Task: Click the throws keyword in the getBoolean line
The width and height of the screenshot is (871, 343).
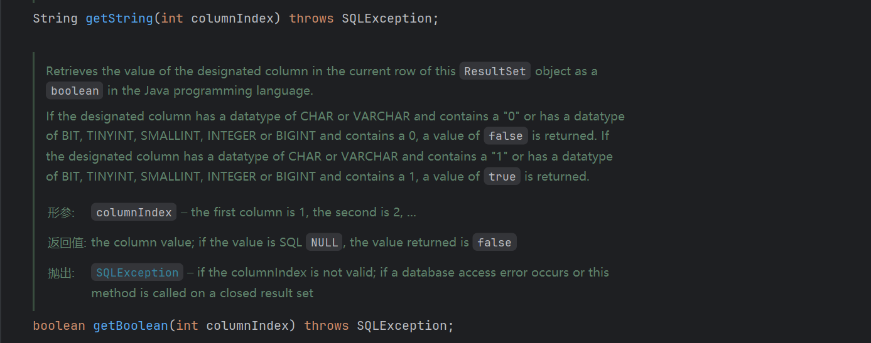Action: point(327,325)
